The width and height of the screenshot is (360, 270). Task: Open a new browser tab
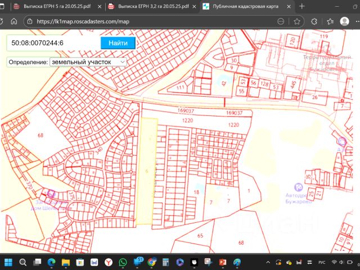(x=303, y=7)
